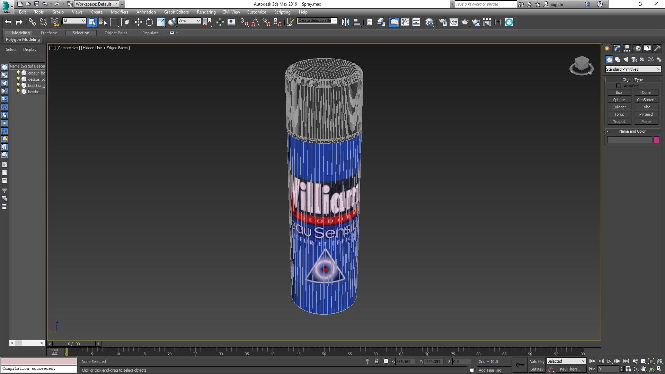Viewport: 665px width, 374px height.
Task: Open the Hierarchy command panel tab
Action: [627, 48]
